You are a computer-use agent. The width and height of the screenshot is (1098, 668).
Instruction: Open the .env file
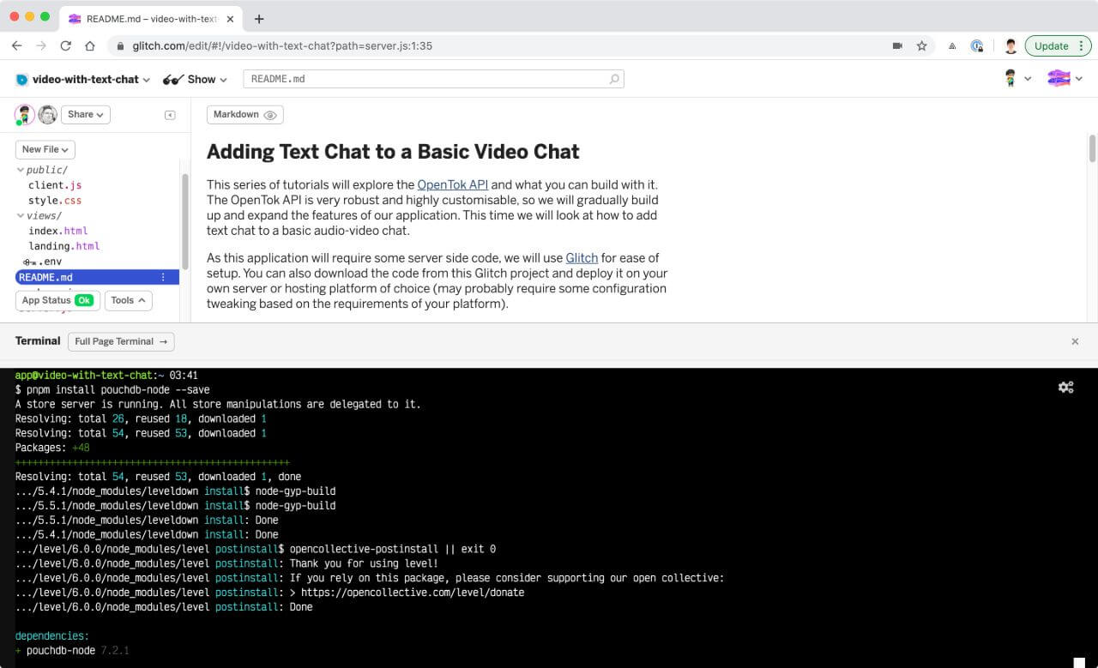43,262
